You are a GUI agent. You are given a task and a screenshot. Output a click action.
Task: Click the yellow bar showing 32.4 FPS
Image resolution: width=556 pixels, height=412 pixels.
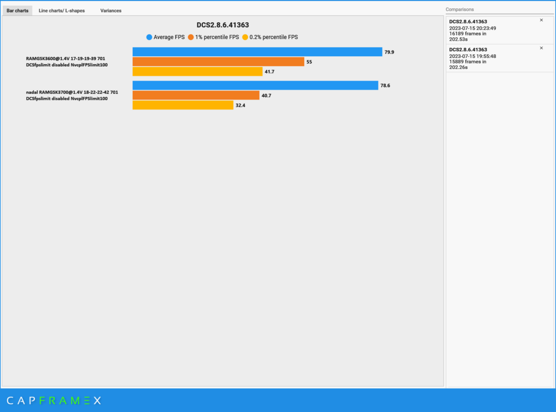click(x=183, y=105)
